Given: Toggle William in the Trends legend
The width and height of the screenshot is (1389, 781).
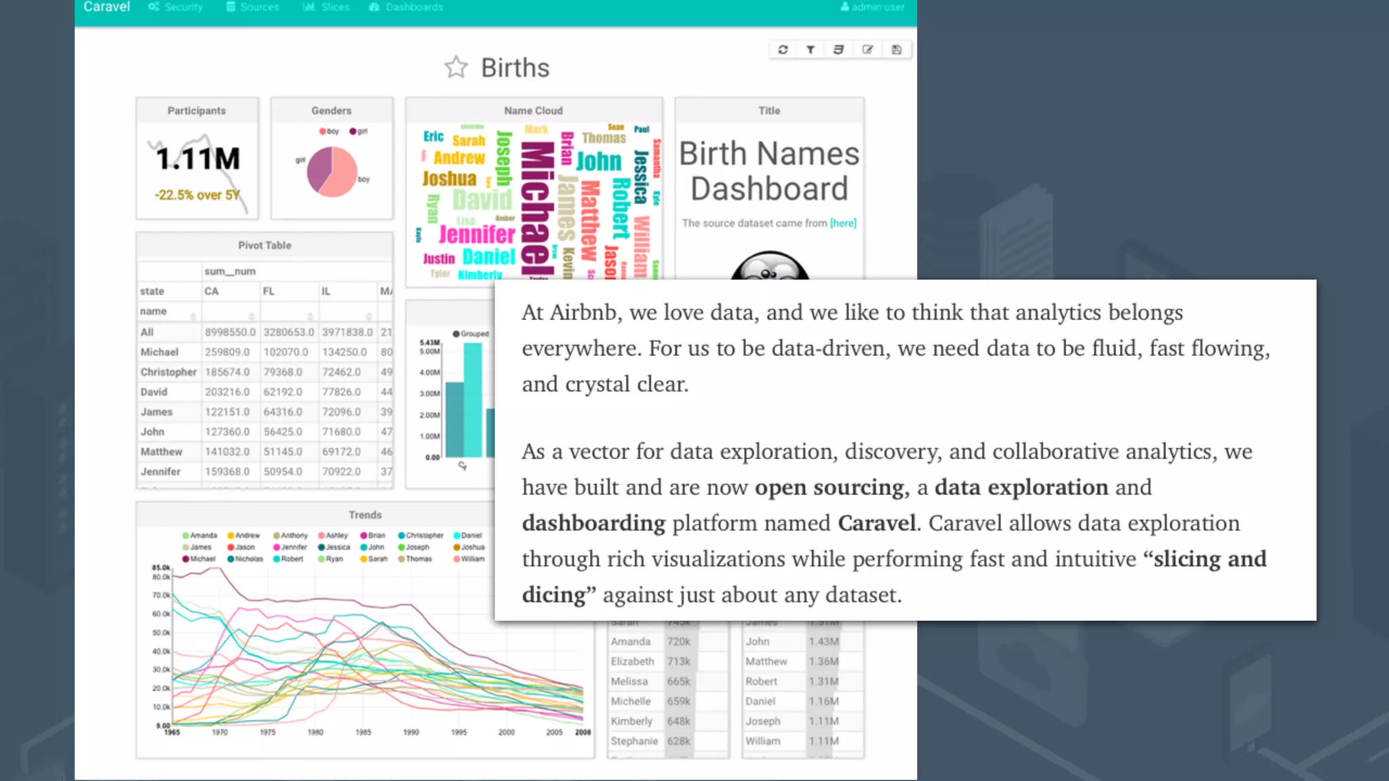Looking at the screenshot, I should (x=469, y=559).
